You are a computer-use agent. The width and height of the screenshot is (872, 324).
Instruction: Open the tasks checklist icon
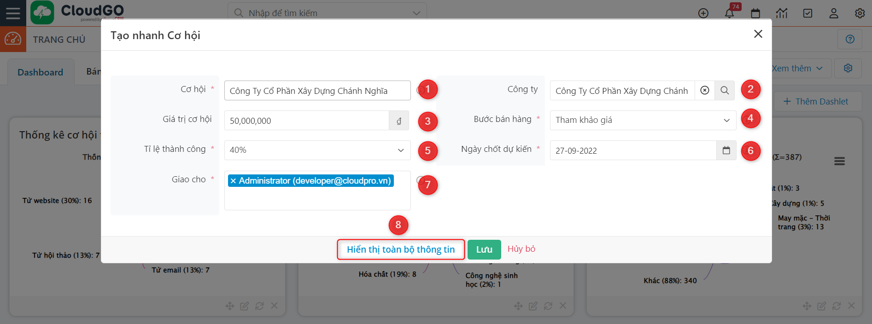click(x=808, y=13)
